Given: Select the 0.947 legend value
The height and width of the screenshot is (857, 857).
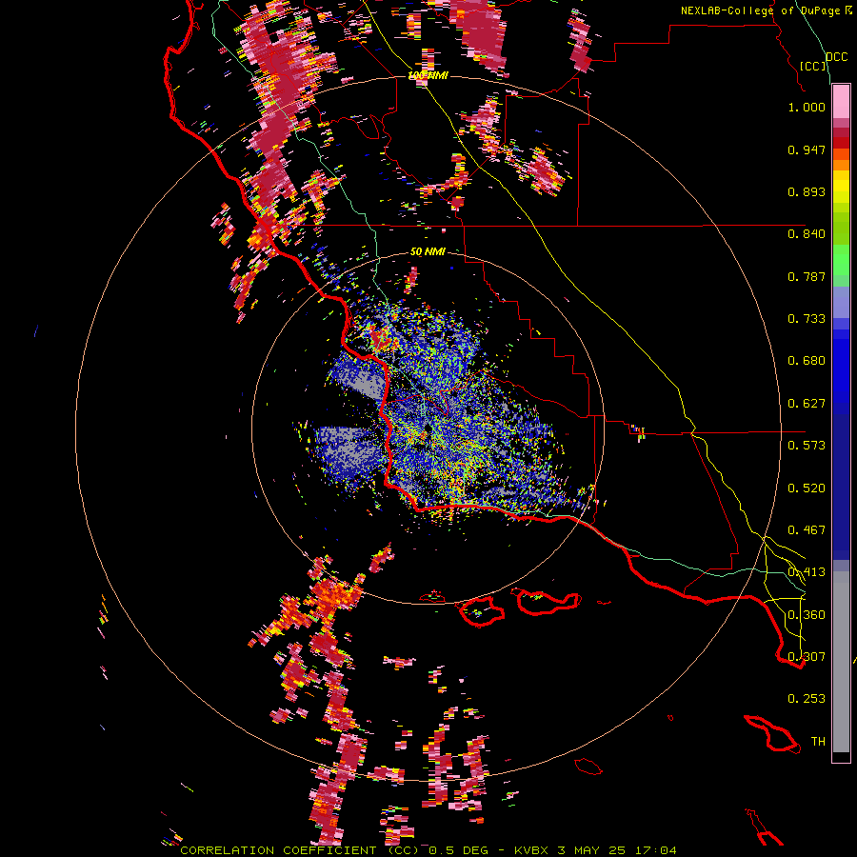Looking at the screenshot, I should tap(807, 149).
